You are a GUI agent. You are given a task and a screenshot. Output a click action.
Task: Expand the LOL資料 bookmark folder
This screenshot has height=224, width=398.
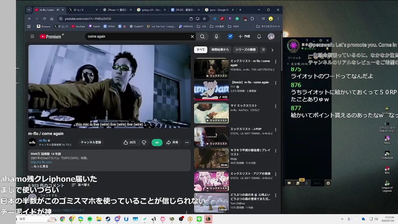click(217, 26)
